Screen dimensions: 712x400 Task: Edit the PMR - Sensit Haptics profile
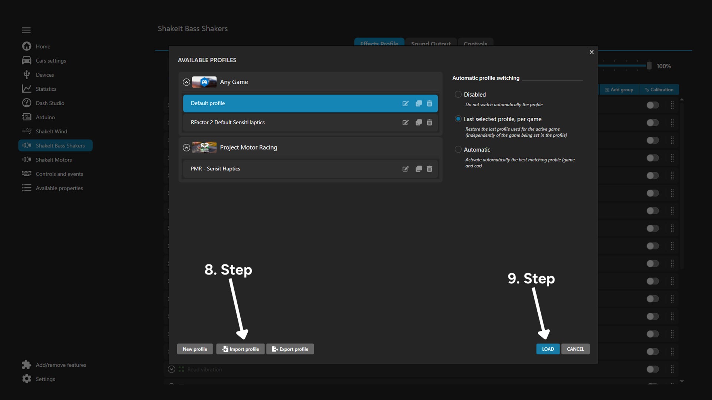[405, 169]
